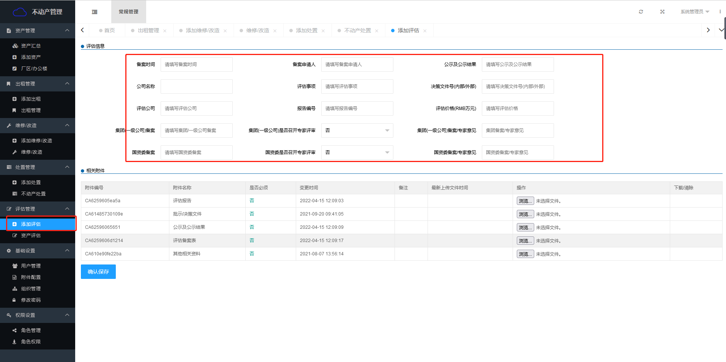Switch to the 首页 tab
The image size is (726, 362).
(107, 31)
